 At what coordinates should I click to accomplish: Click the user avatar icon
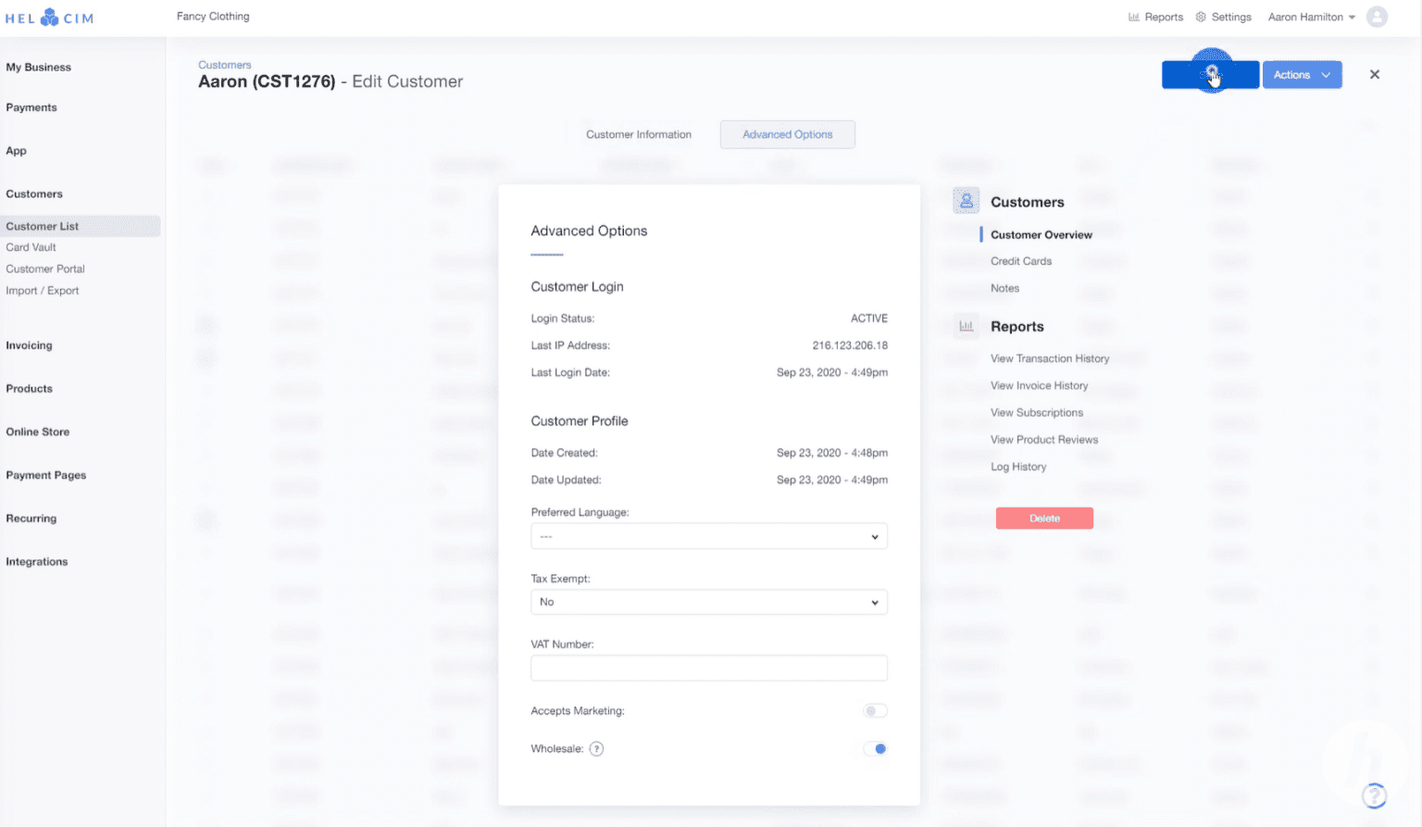(x=1377, y=17)
